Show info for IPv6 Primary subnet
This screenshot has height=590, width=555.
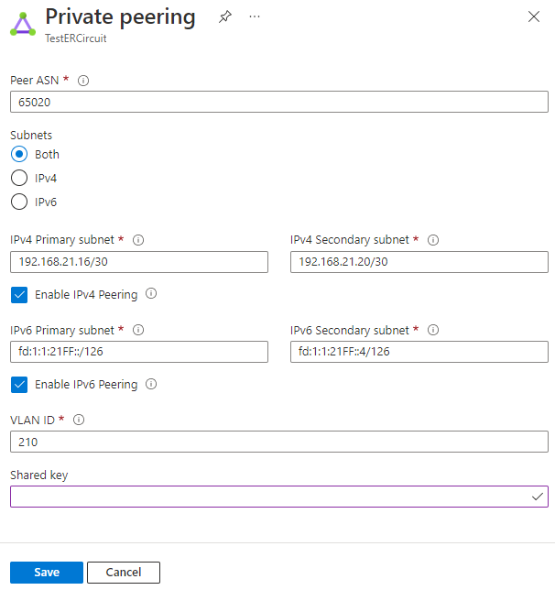[138, 330]
